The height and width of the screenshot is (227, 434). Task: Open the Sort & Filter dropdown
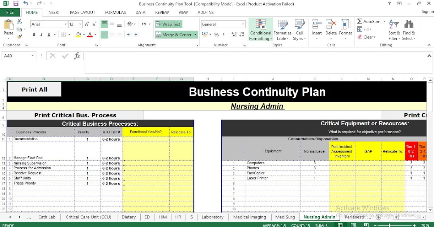point(394,30)
